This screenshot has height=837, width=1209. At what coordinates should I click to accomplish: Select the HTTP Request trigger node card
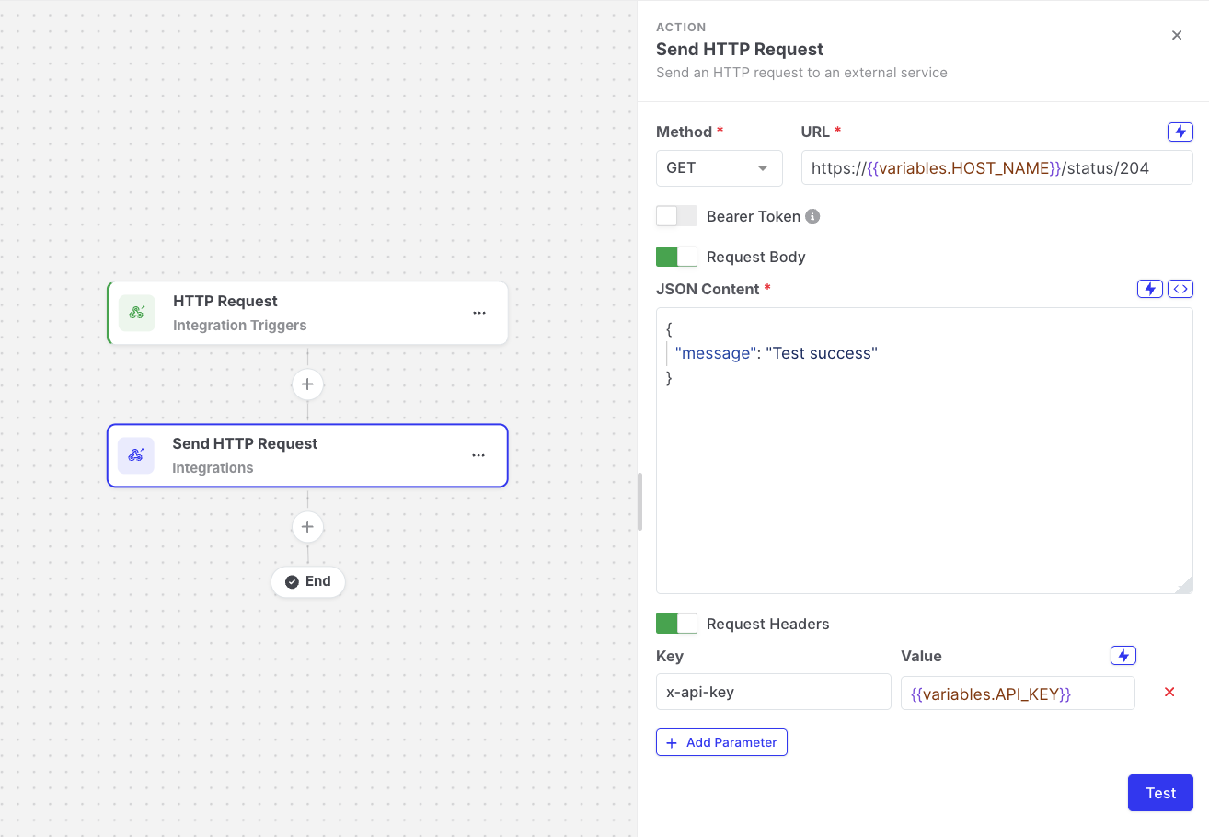(307, 313)
